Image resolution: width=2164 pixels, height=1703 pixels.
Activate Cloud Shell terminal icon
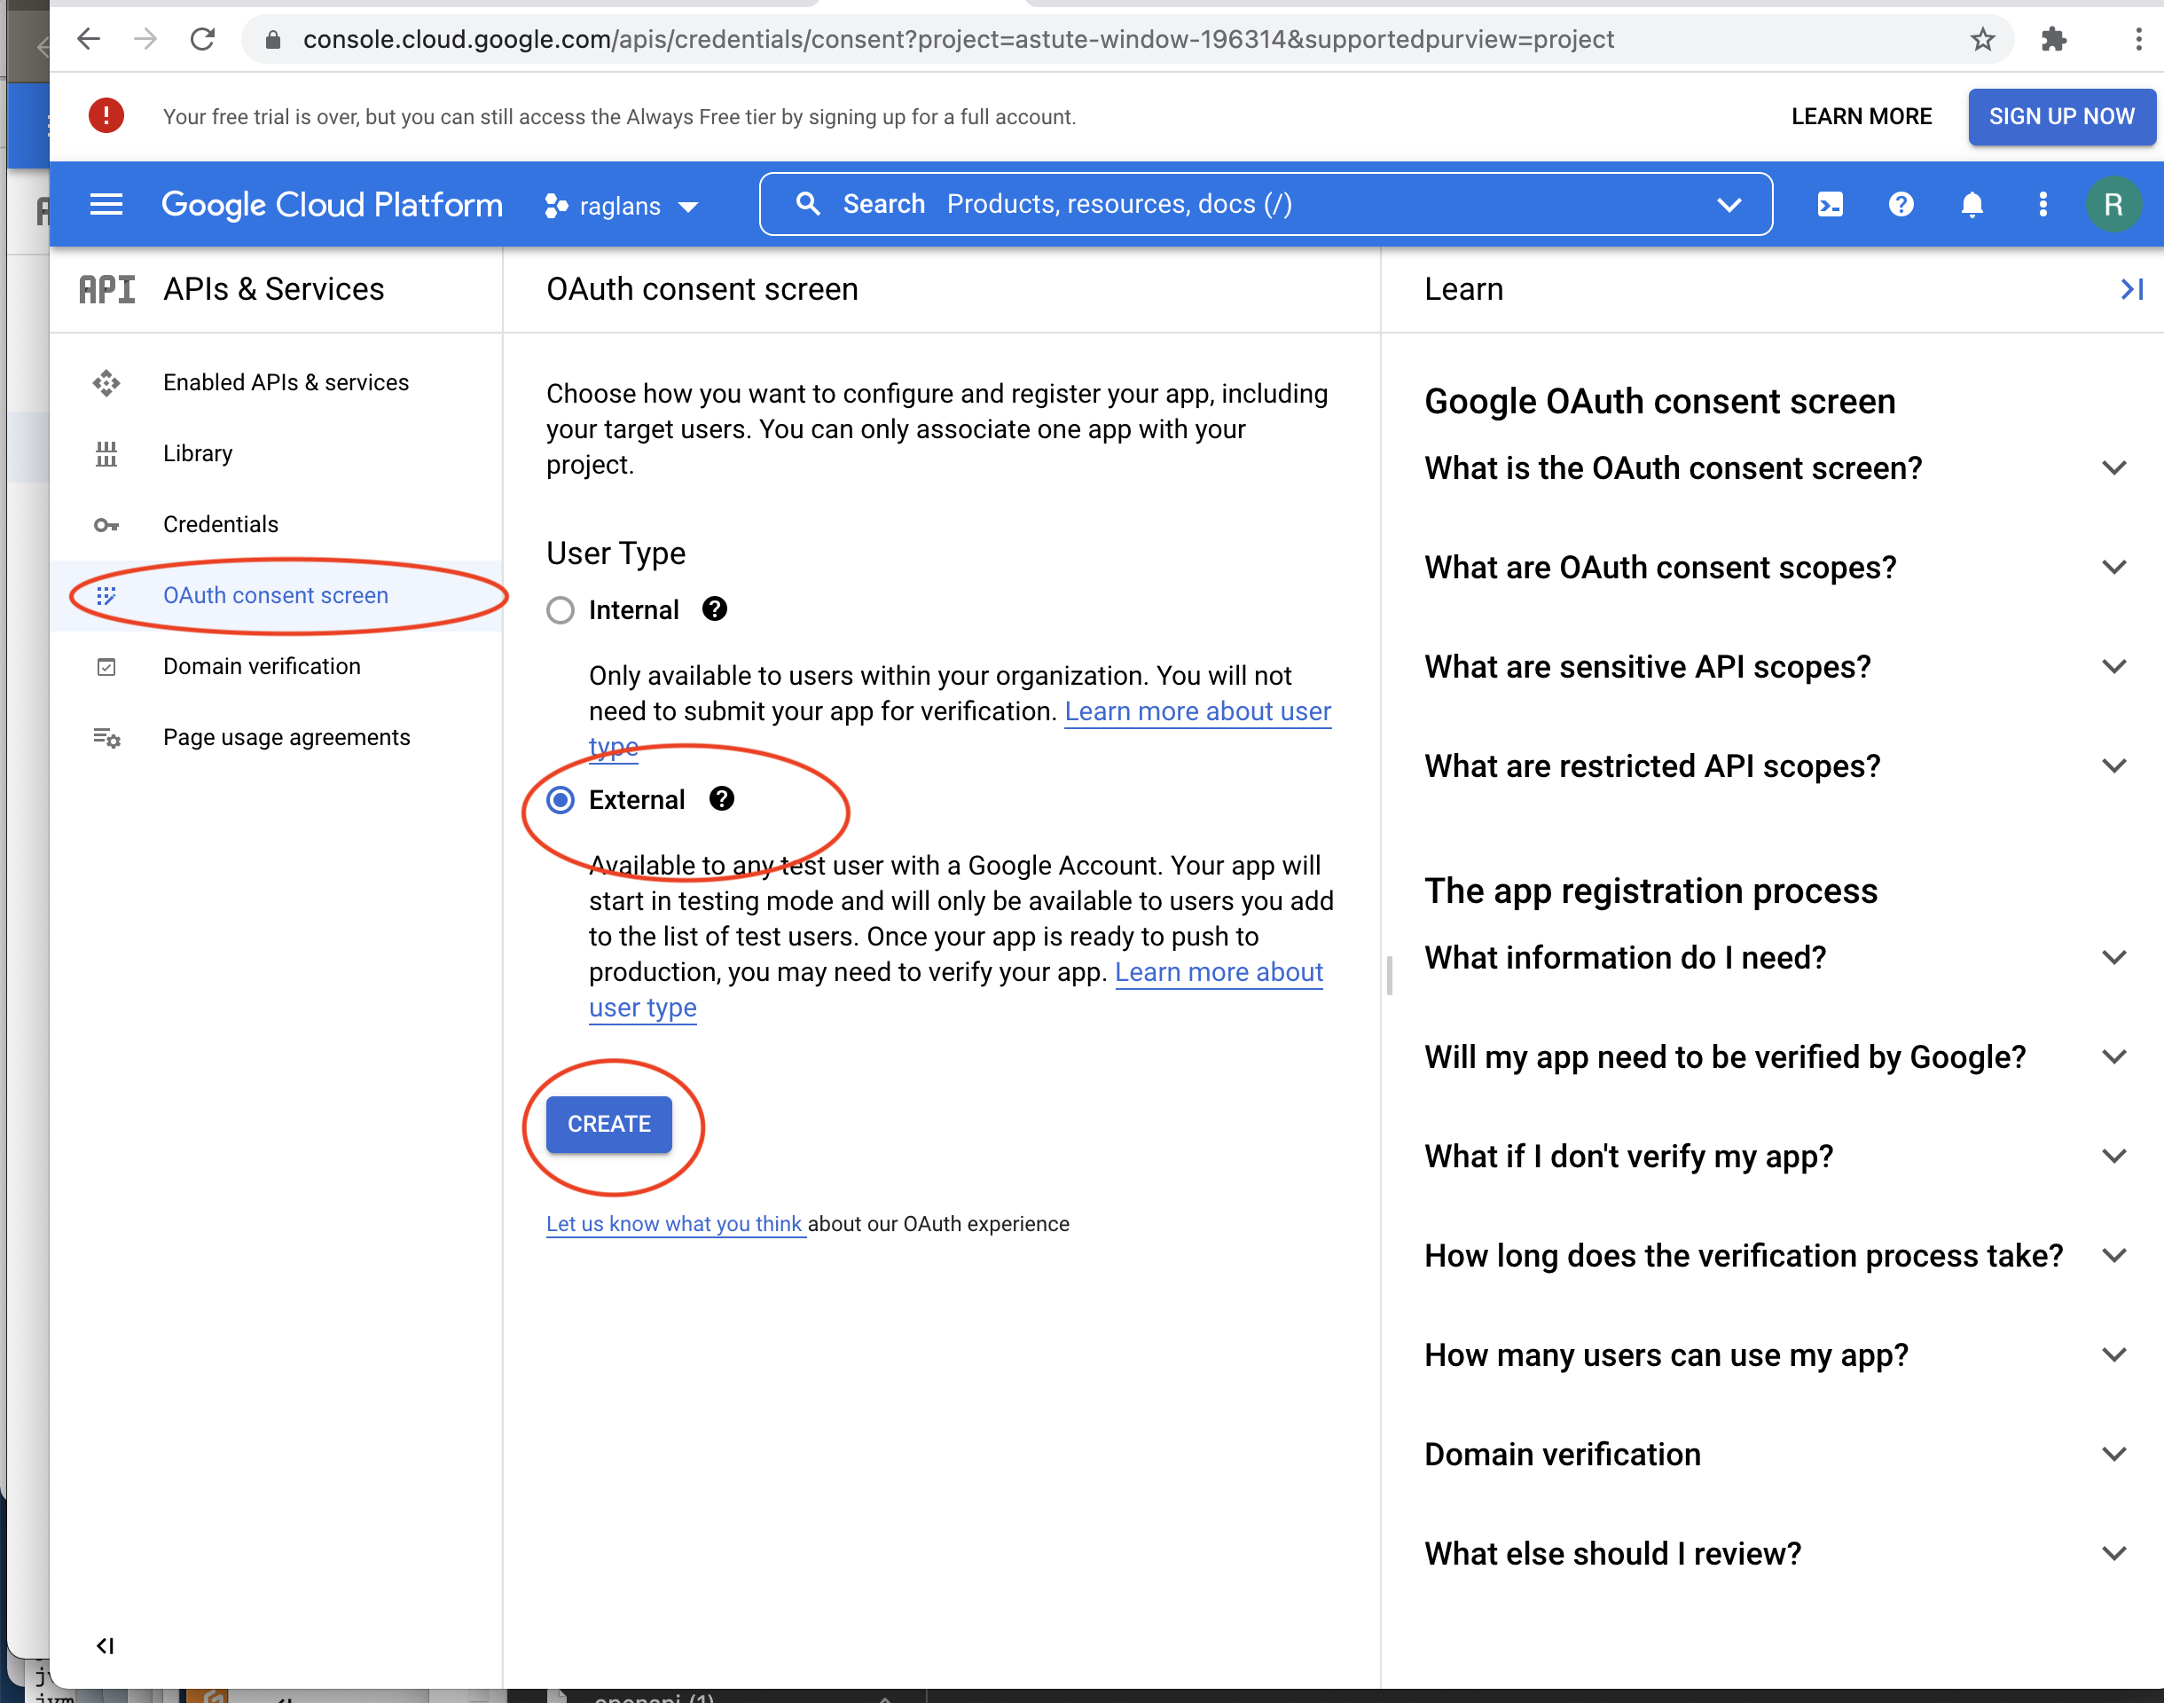click(x=1830, y=204)
